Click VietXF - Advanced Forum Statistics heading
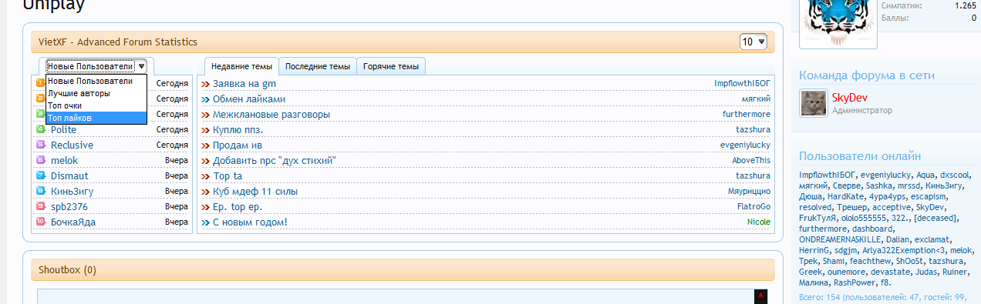 (118, 42)
